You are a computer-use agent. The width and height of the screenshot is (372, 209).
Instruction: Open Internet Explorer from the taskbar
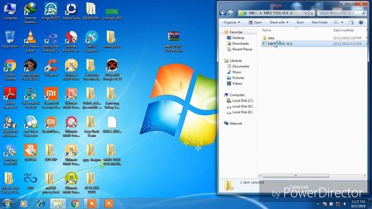(x=41, y=204)
